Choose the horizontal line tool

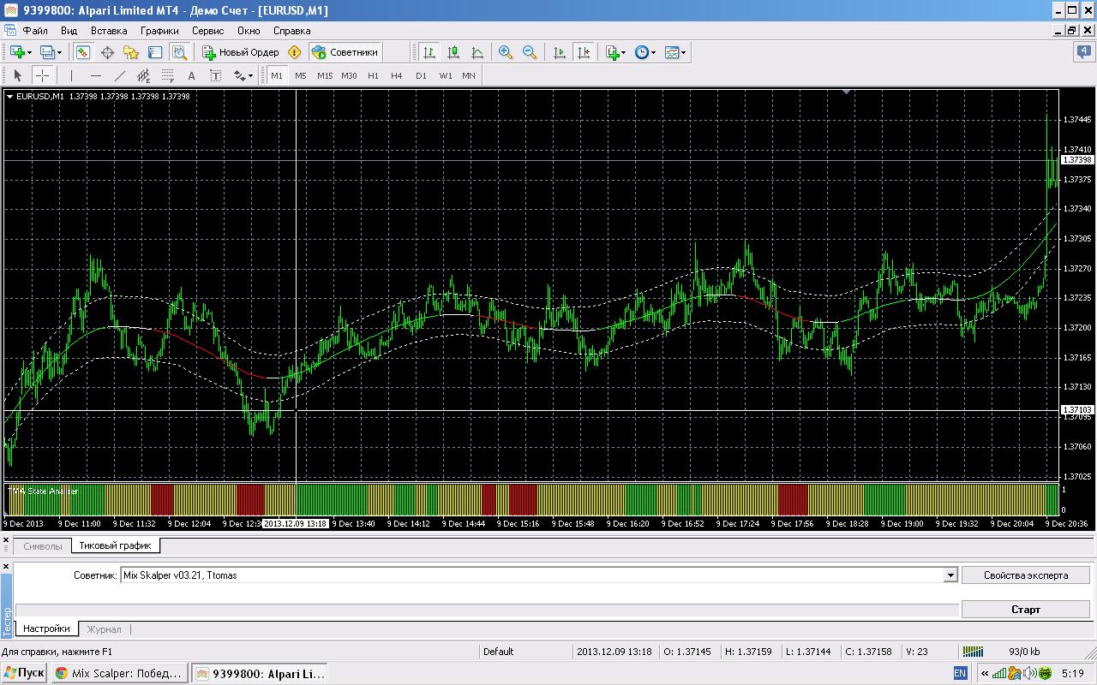click(x=96, y=75)
